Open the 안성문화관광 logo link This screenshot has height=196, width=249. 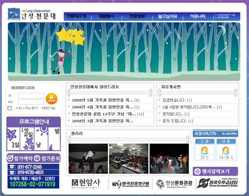point(174,184)
